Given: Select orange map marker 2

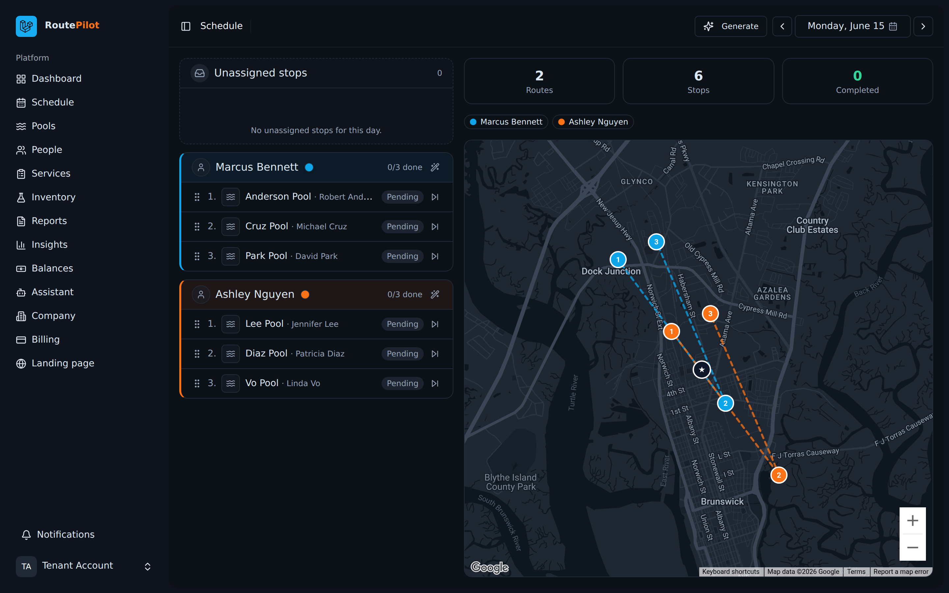Looking at the screenshot, I should [x=779, y=475].
